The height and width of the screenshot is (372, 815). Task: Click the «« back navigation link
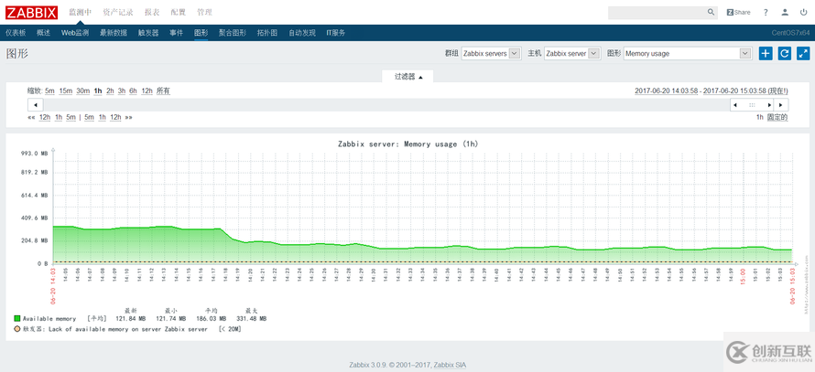point(31,117)
